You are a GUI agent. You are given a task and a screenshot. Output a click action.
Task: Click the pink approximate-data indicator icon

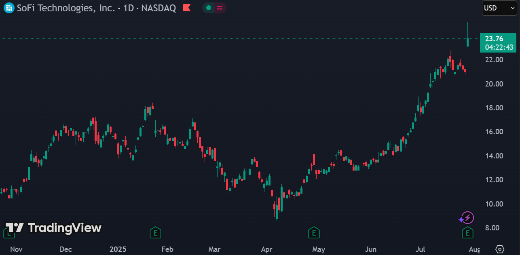(x=220, y=8)
